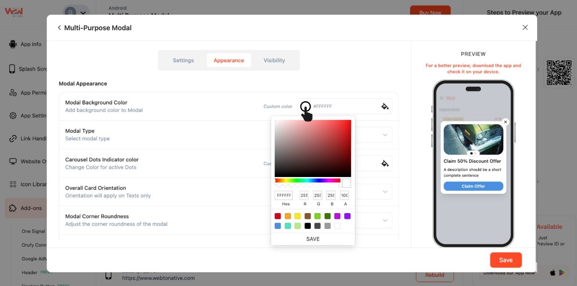Screen dimensions: 577x286
Task: Pick the red preset color swatch
Action: click(278, 216)
